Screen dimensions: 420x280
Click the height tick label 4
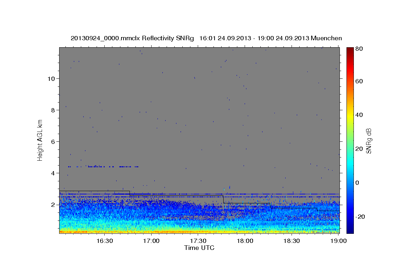(52, 173)
